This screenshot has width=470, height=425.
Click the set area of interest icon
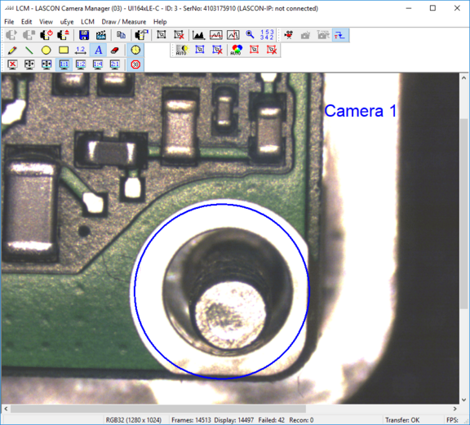162,35
